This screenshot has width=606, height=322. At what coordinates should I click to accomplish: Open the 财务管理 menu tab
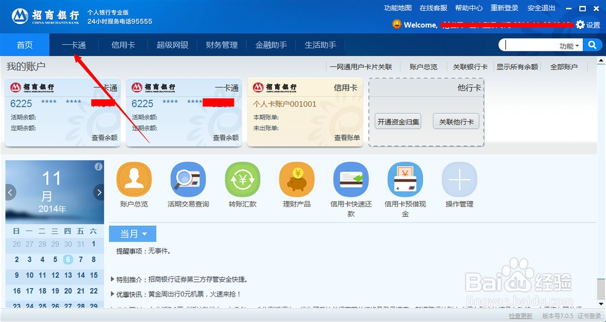pyautogui.click(x=221, y=45)
